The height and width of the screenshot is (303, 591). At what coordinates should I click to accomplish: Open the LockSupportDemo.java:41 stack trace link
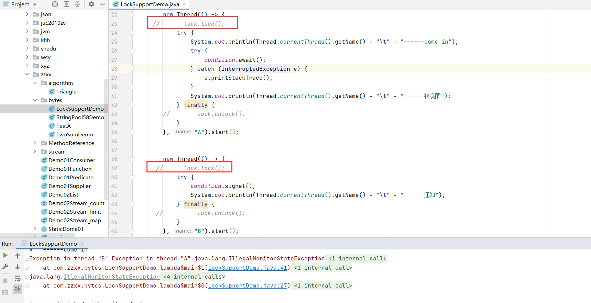coord(248,268)
